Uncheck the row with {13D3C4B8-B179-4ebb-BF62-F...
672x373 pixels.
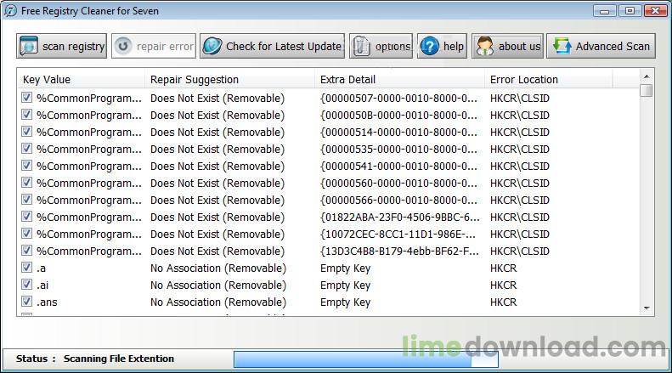click(x=26, y=251)
